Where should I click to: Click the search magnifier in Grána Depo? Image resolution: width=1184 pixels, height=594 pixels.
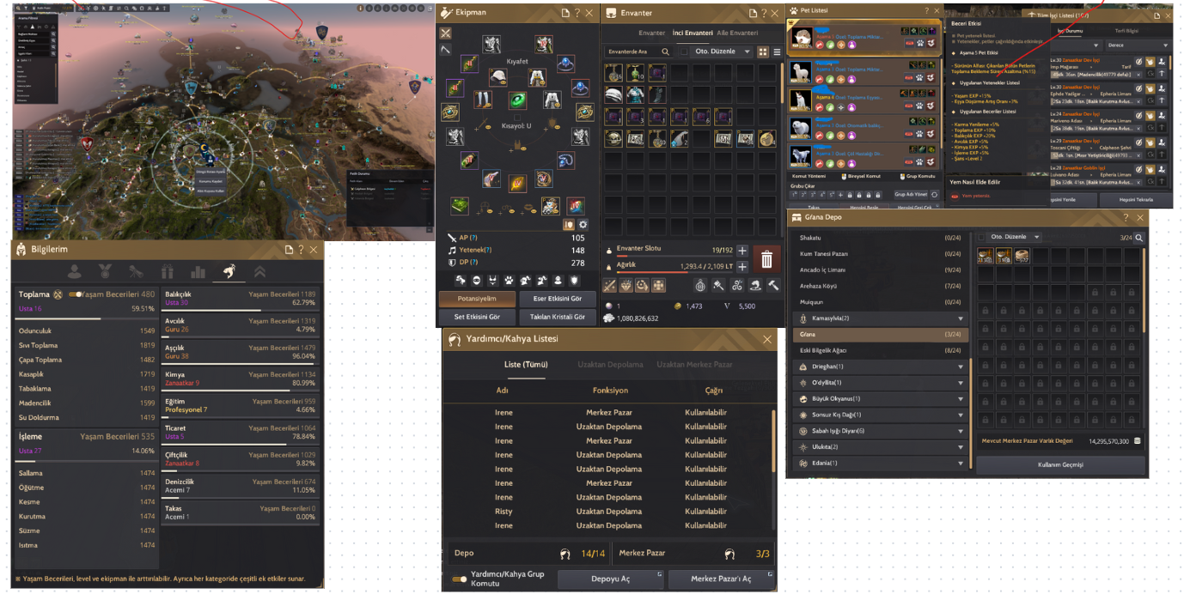click(x=1138, y=238)
